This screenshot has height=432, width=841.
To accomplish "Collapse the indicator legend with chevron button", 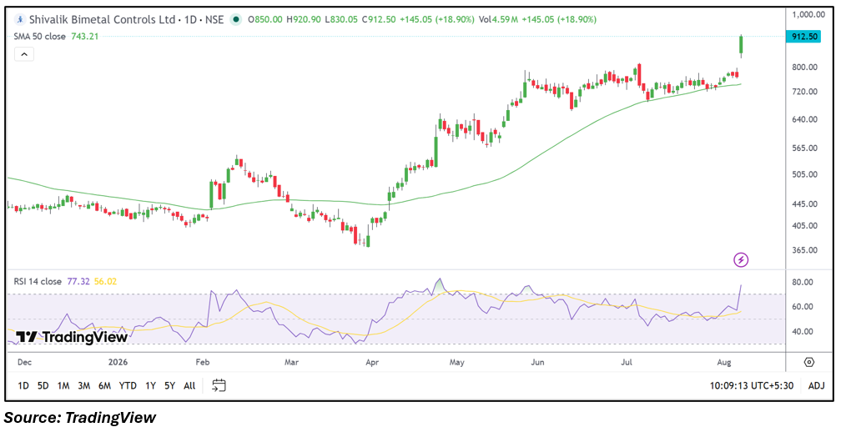I will [x=24, y=54].
